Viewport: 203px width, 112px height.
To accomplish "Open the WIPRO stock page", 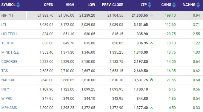I will point(7,99).
